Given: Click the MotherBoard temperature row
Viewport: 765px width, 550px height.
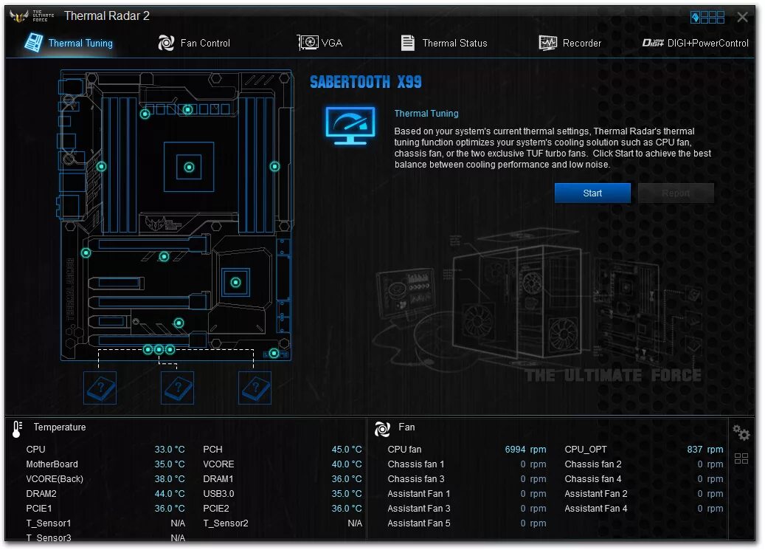Looking at the screenshot, I should (105, 464).
